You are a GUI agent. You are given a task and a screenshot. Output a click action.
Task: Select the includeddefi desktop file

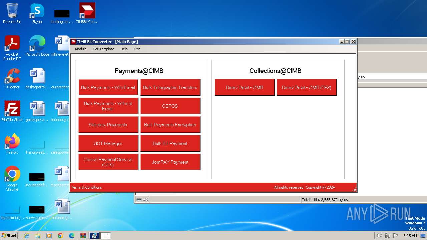click(x=37, y=180)
